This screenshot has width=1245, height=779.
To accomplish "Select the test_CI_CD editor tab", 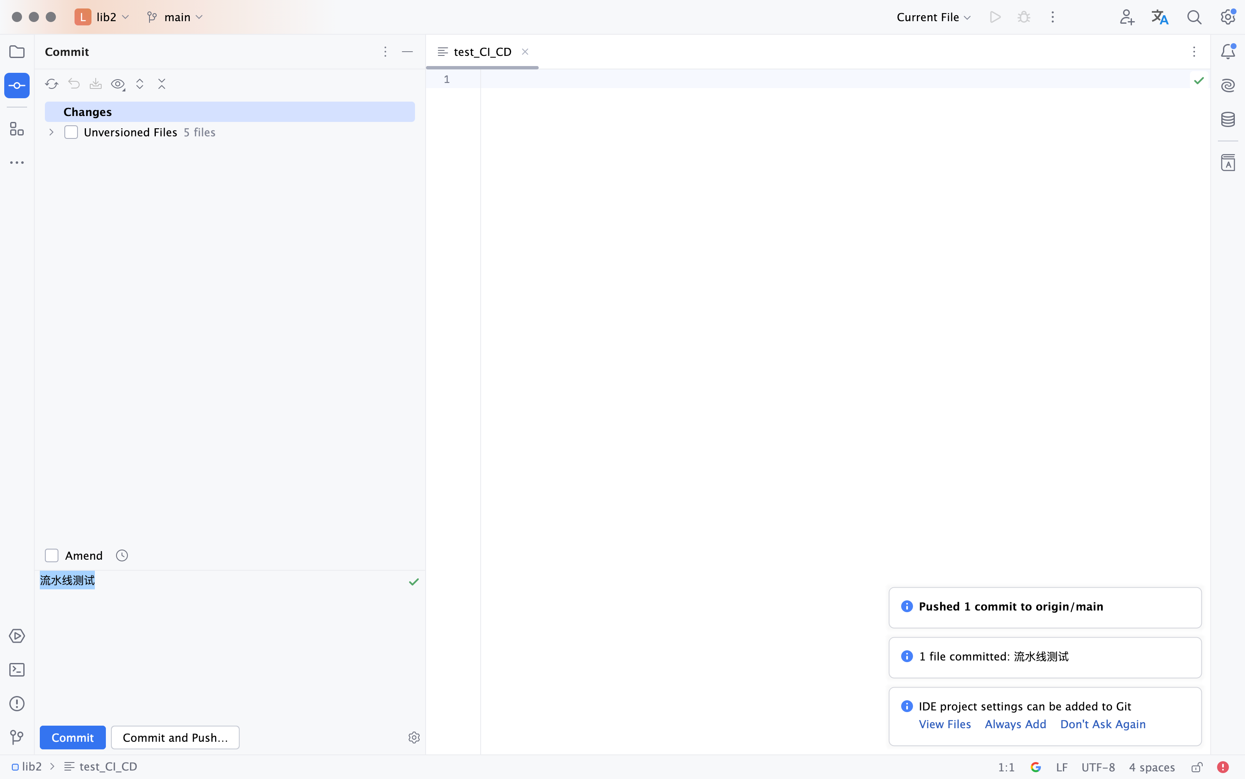I will pos(482,52).
